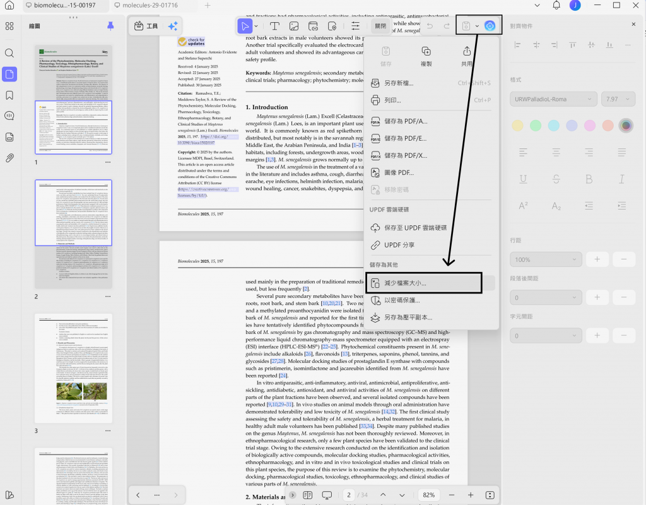Viewport: 646px width, 505px height.
Task: Open the character spacing dropdown
Action: coord(546,336)
